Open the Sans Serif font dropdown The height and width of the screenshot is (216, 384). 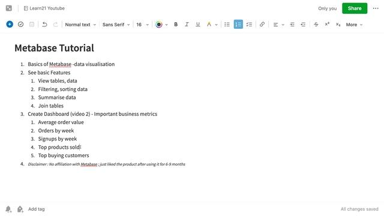point(116,25)
